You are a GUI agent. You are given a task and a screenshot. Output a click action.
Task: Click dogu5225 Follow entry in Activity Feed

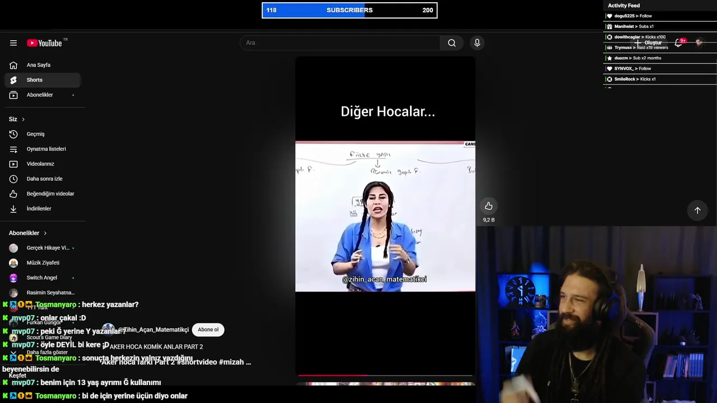pyautogui.click(x=660, y=16)
